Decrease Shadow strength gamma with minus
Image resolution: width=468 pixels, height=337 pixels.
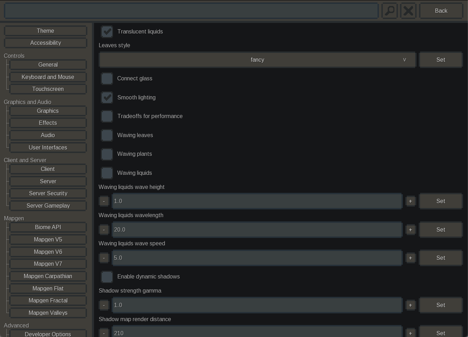click(x=104, y=305)
